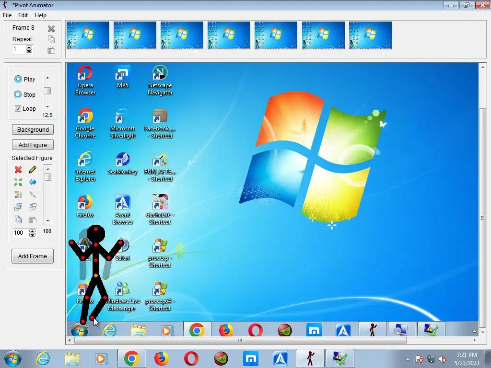The image size is (491, 368).
Task: Bring selected figure to front icon
Action: 18,207
